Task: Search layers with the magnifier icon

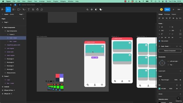Action: coord(3,14)
